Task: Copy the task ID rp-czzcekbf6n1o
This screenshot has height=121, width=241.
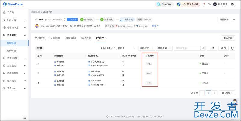Action: pos(64,20)
